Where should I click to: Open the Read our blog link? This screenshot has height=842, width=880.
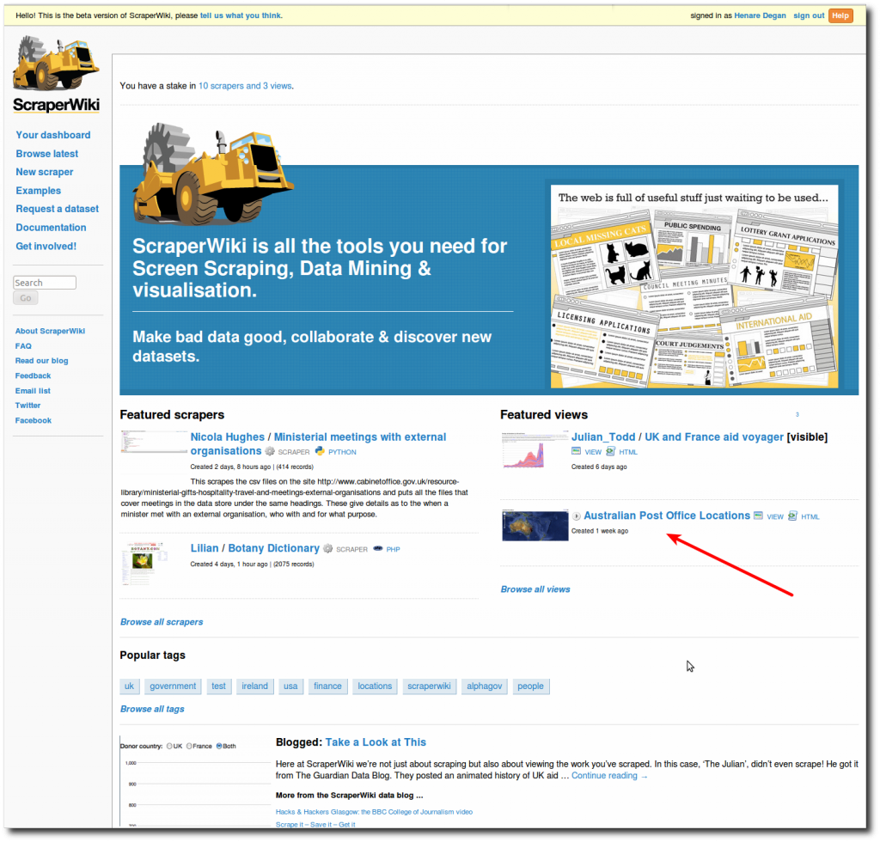[x=41, y=361]
